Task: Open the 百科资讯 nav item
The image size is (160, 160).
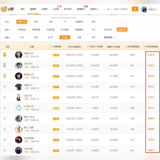Action: [x=68, y=9]
